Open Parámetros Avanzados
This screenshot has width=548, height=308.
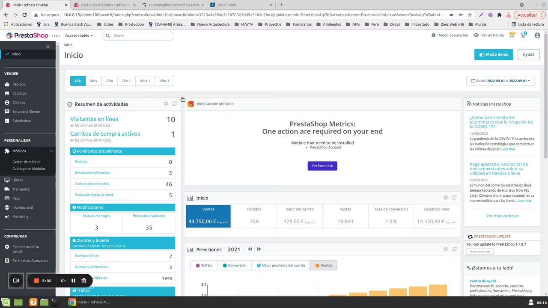(30, 261)
